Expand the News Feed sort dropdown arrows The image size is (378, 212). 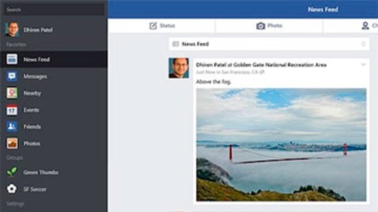click(364, 44)
